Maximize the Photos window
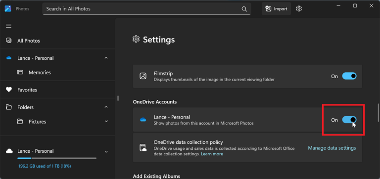The image size is (380, 179). point(355,6)
